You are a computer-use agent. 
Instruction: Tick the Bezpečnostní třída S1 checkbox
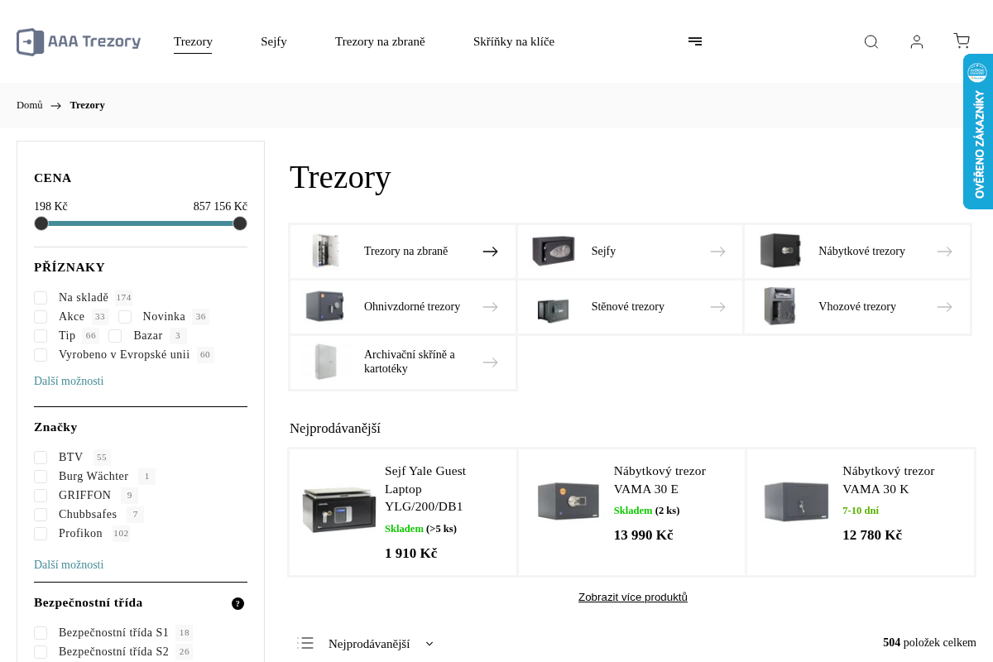coord(41,633)
